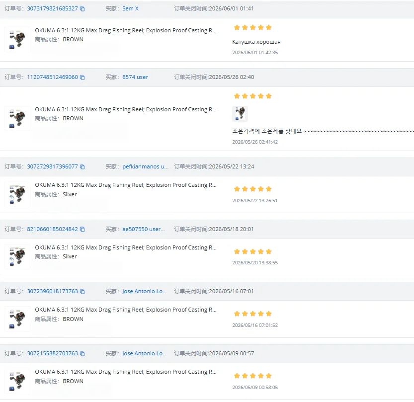The image size is (414, 402).
Task: Click five-star rating on Sem X review
Action: [252, 27]
